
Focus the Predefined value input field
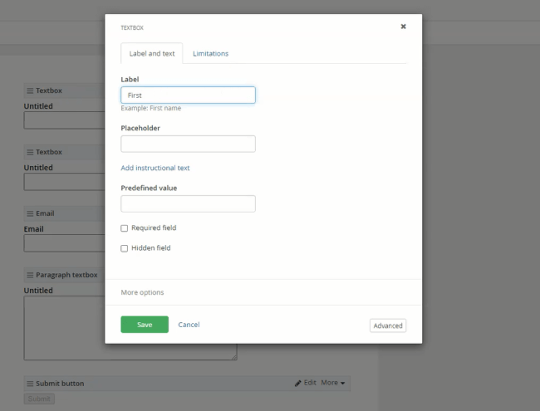coord(188,203)
